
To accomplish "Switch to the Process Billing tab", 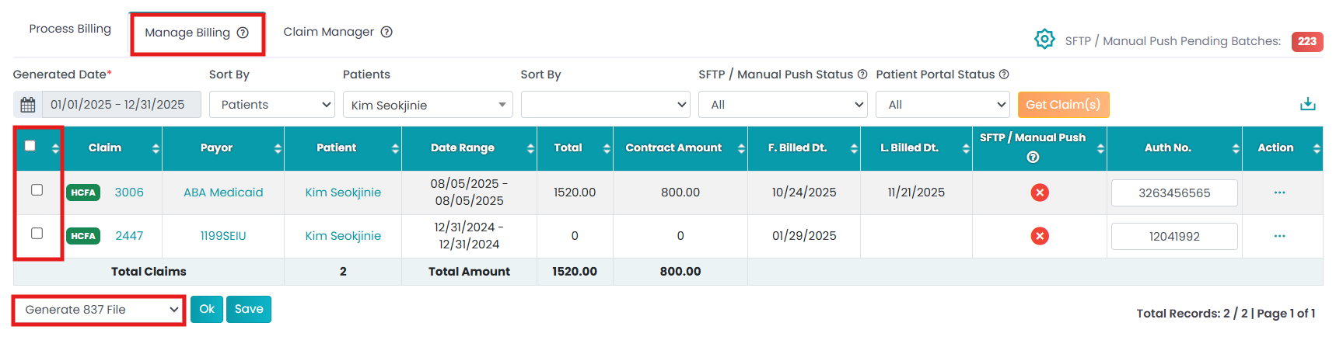I will click(70, 29).
